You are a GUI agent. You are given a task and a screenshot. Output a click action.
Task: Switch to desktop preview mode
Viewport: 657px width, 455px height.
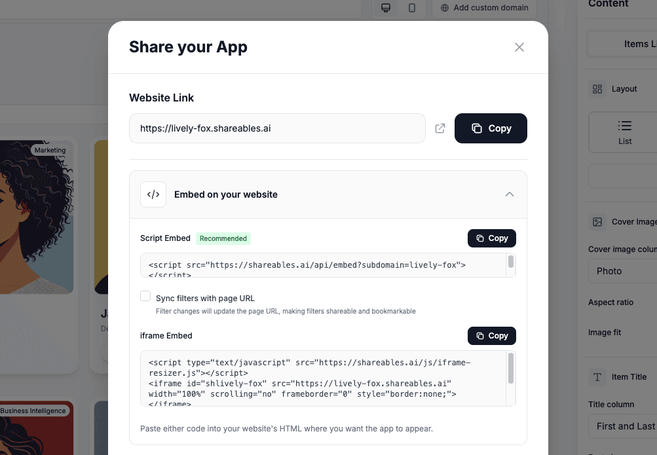385,8
